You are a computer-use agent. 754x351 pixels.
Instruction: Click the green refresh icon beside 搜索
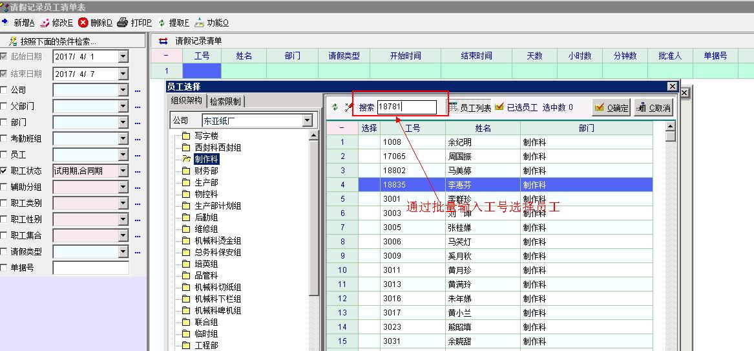pyautogui.click(x=335, y=107)
